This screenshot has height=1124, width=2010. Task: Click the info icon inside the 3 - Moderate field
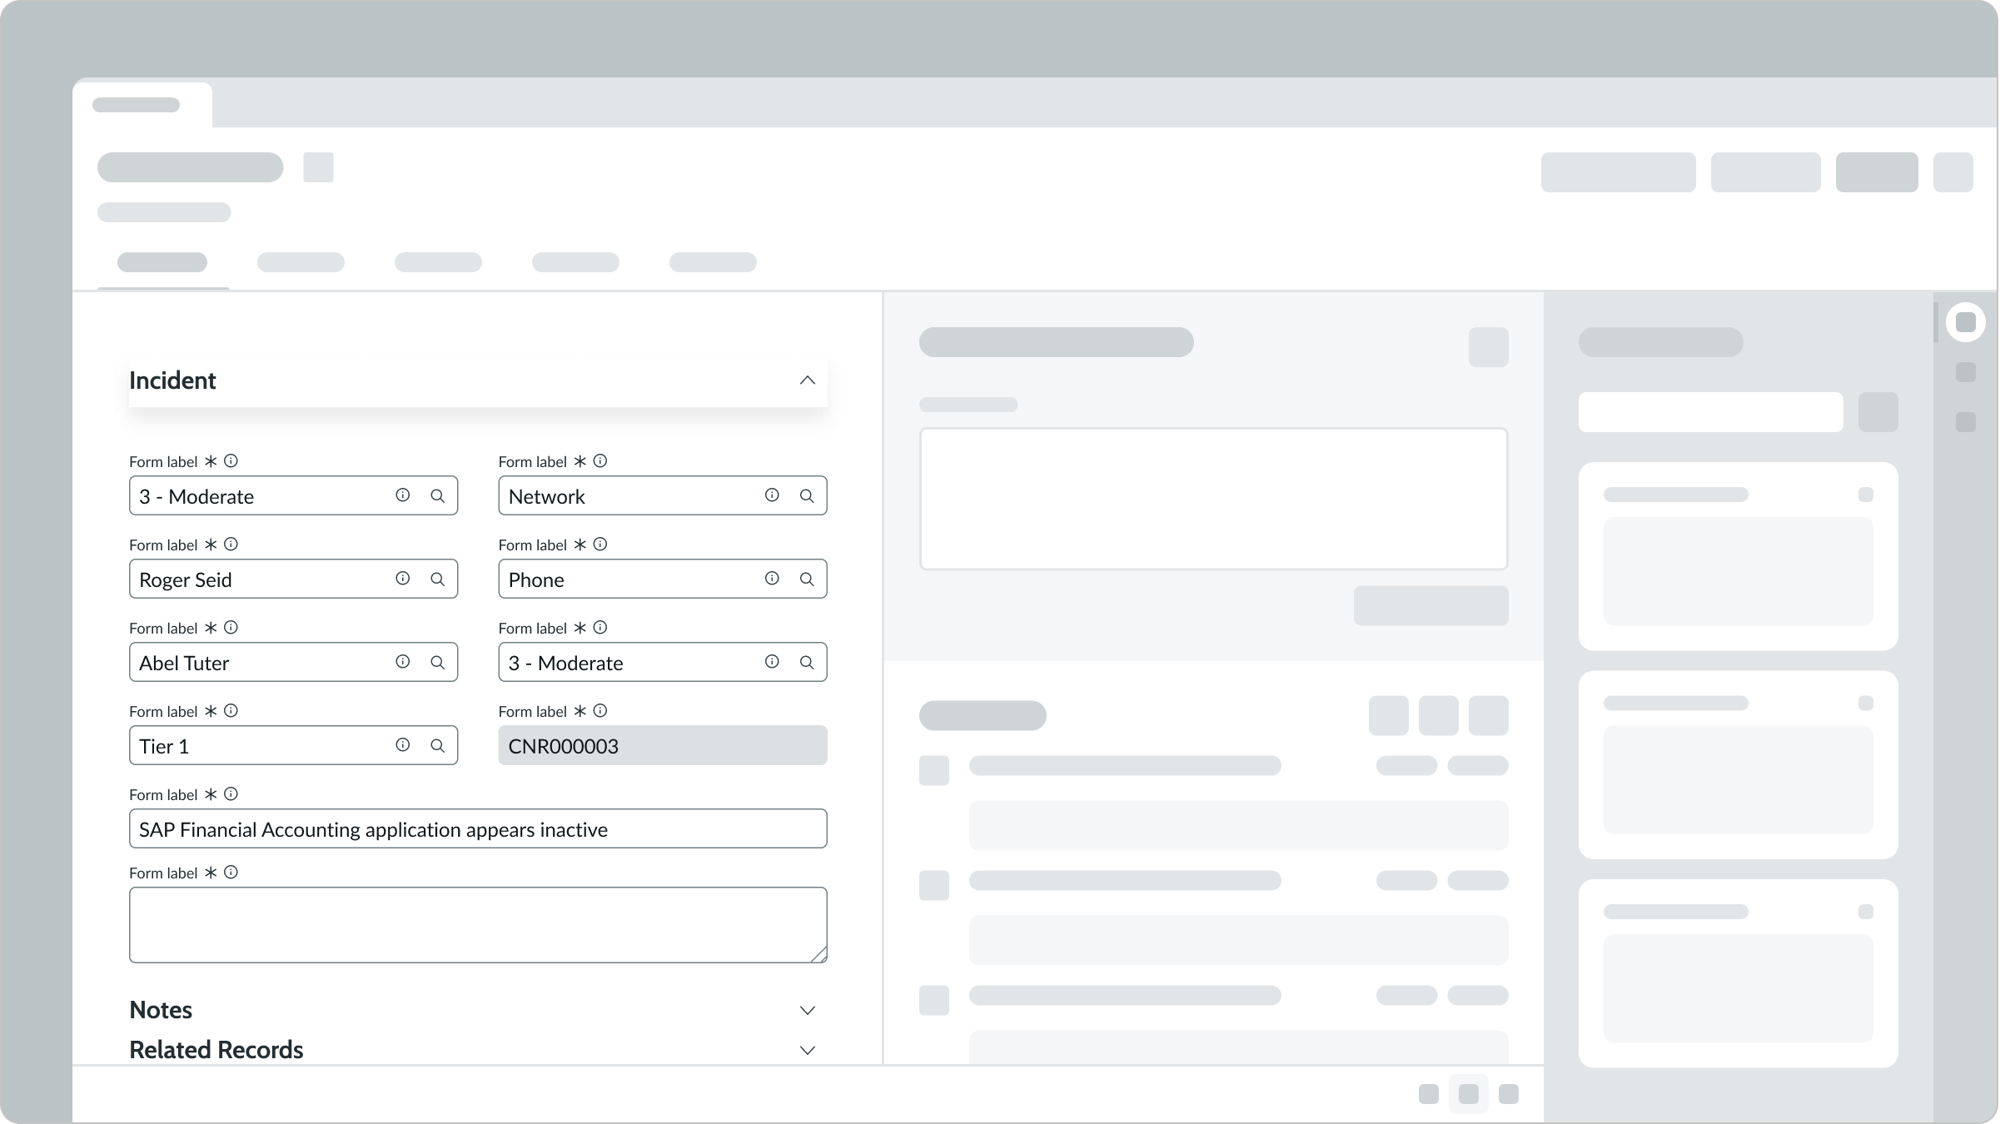pos(402,495)
